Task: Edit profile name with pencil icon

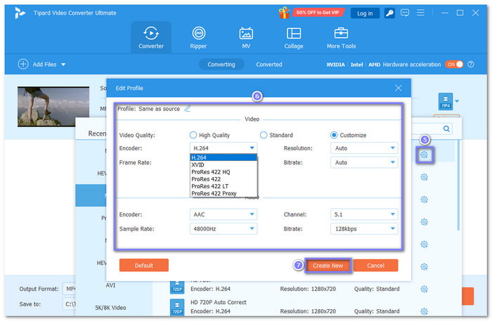Action: tap(188, 108)
